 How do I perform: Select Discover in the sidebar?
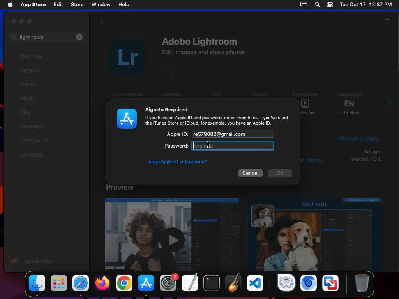31,56
